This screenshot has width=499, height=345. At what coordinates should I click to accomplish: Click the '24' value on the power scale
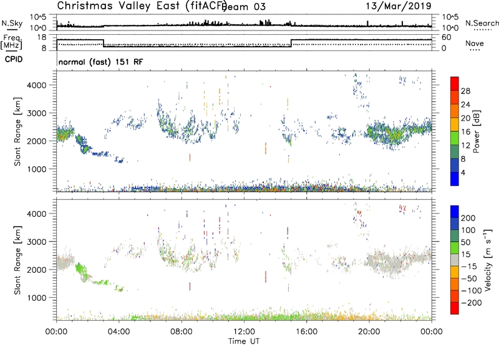tap(465, 105)
